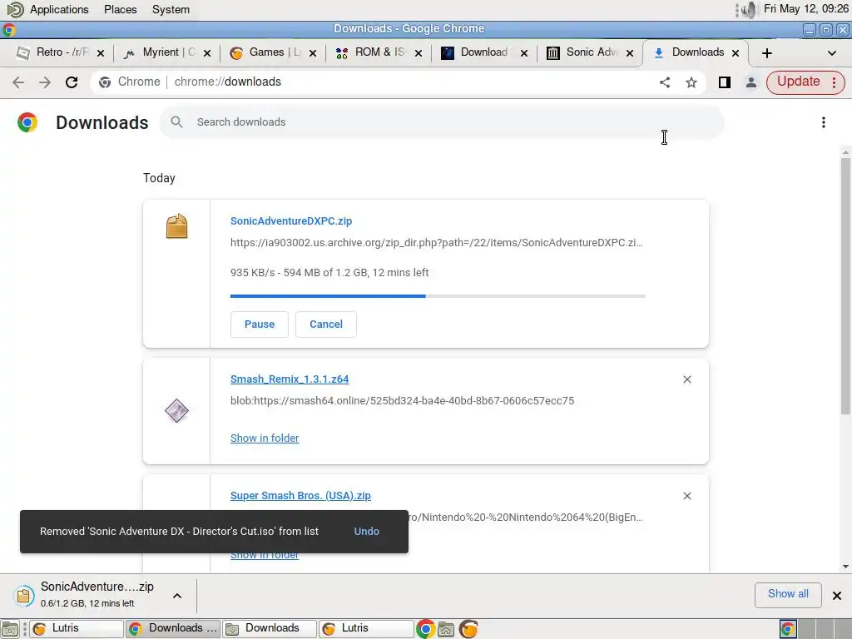
Task: Open Smash_Remix_1.3.1.z64 file link
Action: (x=290, y=379)
